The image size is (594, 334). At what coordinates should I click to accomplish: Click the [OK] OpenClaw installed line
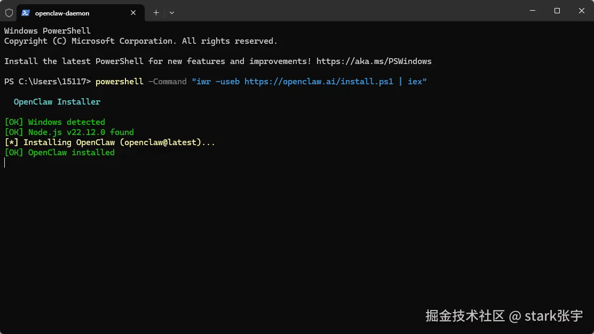pyautogui.click(x=59, y=152)
